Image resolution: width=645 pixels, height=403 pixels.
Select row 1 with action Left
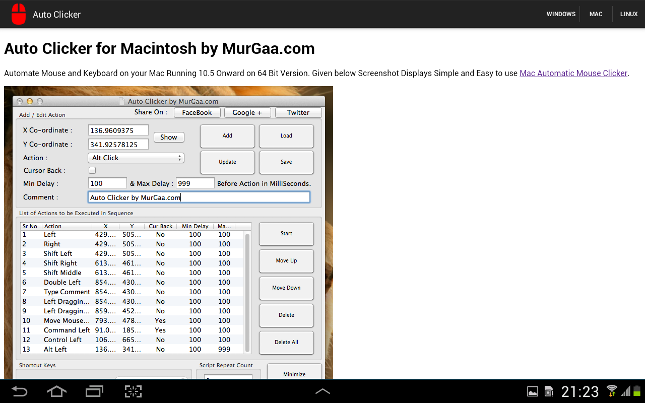133,235
